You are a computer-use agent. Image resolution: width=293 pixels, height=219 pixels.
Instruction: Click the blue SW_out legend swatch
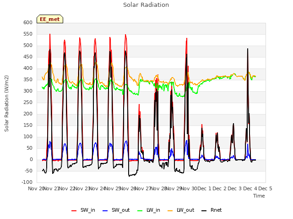pos(105,211)
